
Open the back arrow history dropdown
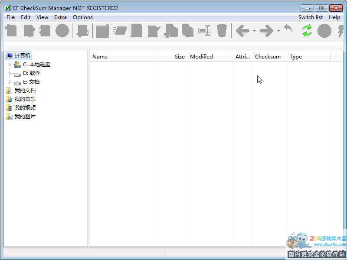tap(255, 31)
